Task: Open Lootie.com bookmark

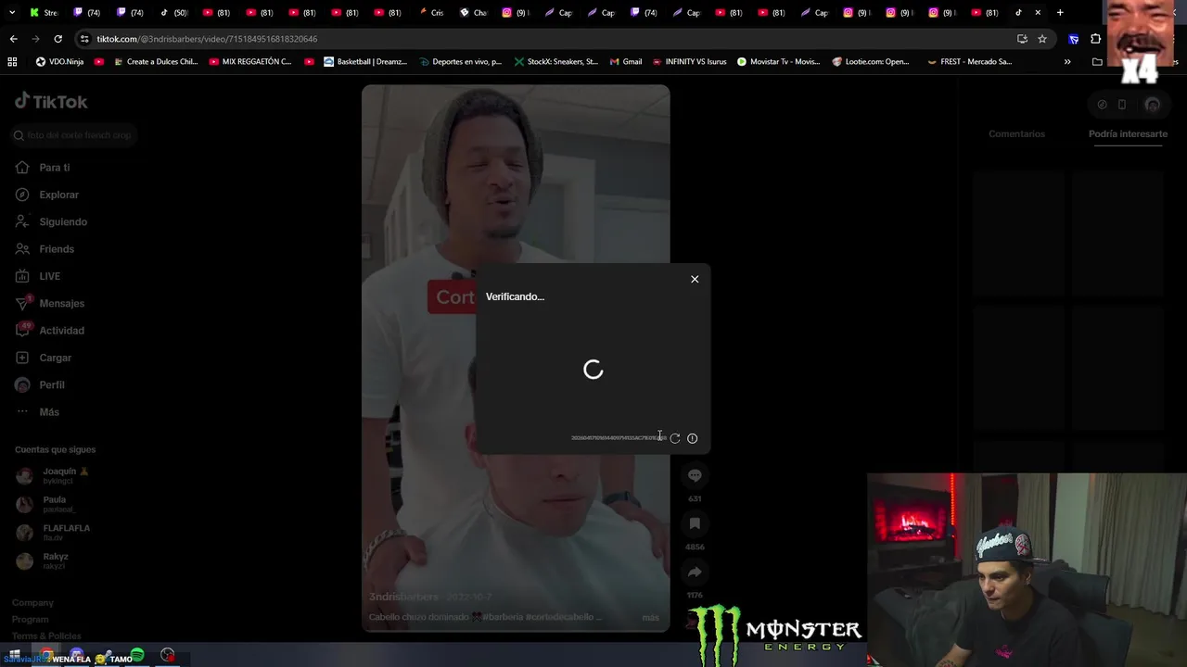Action: [x=871, y=62]
